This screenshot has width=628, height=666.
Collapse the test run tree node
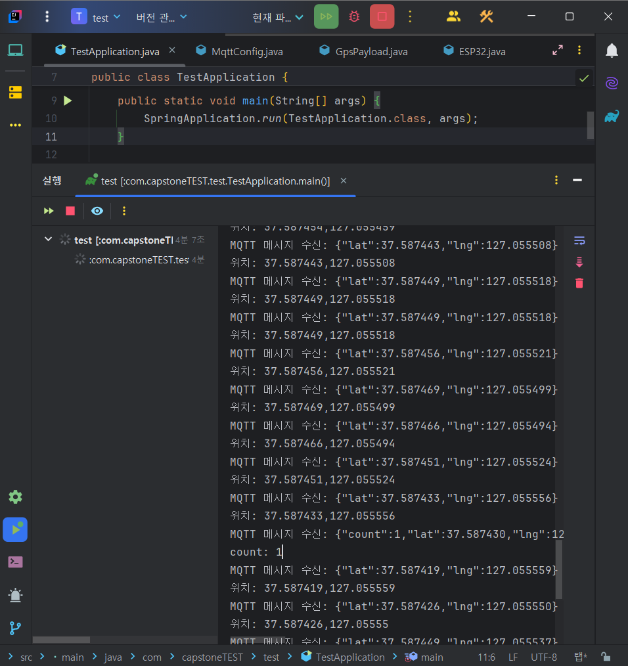point(49,239)
